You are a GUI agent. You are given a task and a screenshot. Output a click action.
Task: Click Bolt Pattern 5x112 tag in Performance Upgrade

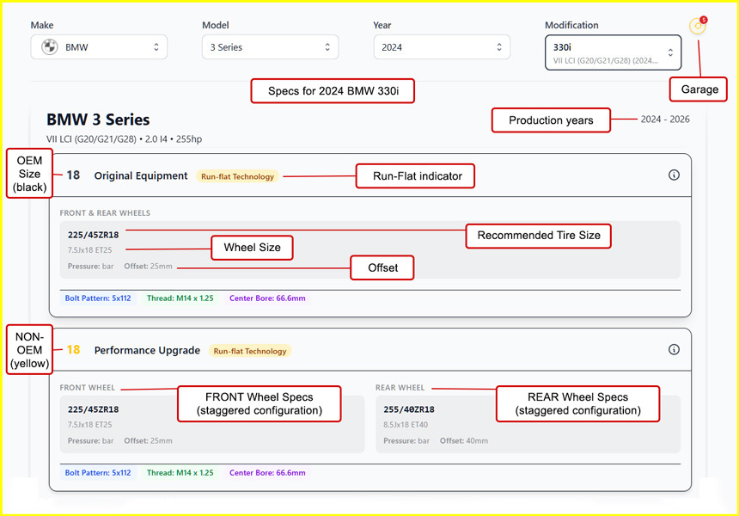tap(98, 472)
